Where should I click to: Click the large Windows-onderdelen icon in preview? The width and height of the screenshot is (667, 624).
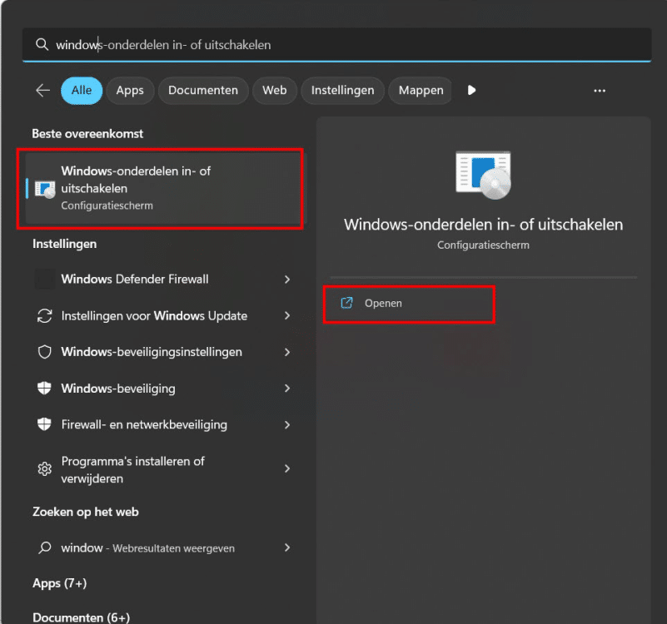coord(483,175)
